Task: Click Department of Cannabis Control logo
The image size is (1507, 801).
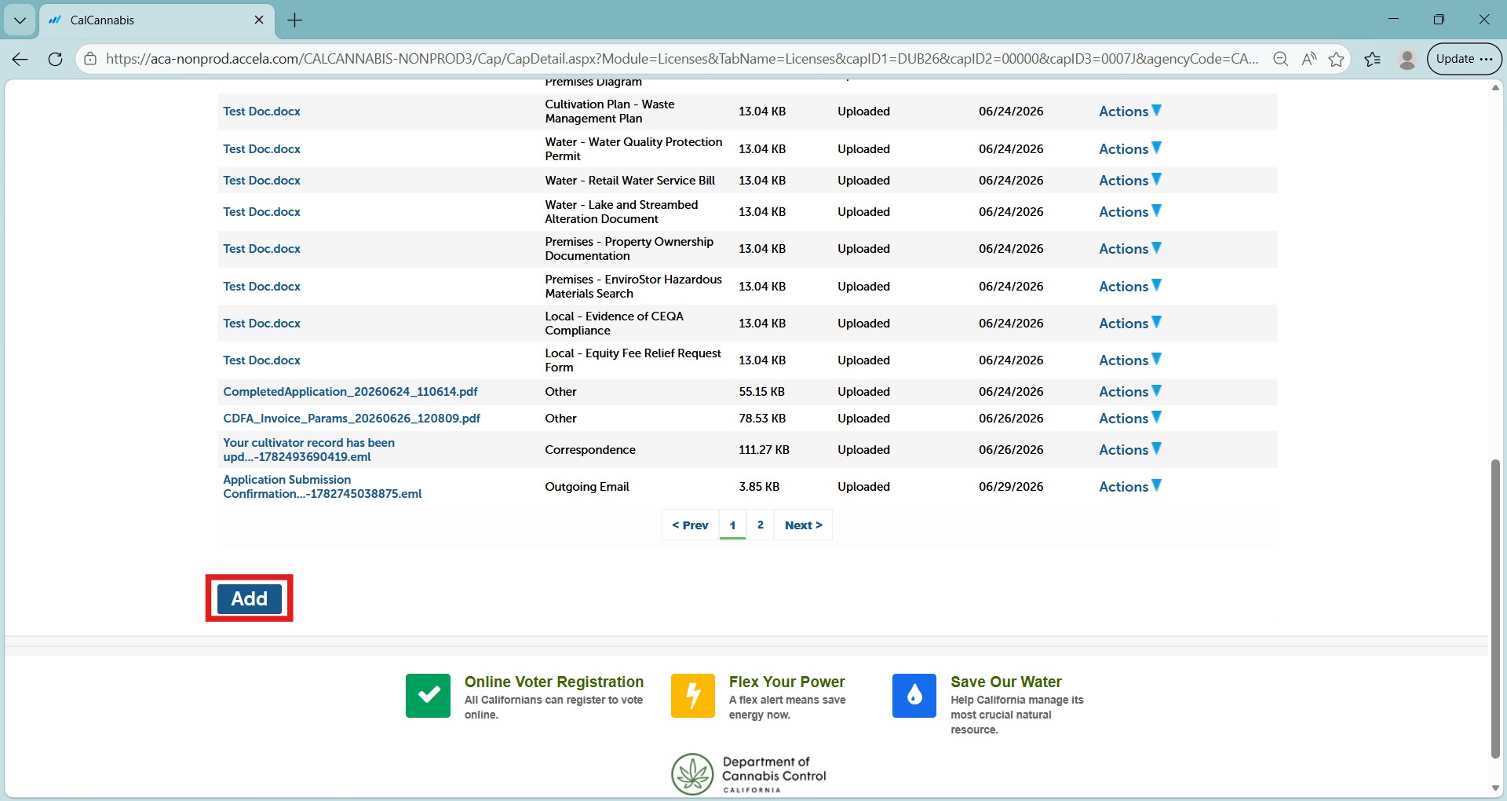Action: point(749,774)
